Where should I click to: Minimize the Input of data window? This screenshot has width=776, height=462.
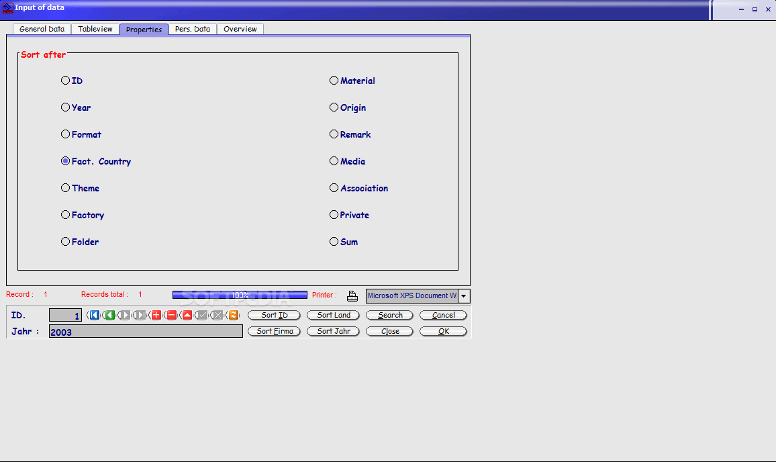point(741,9)
